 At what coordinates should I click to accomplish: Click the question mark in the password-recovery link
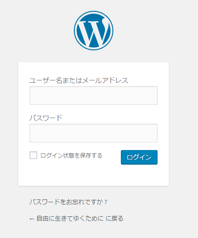point(106,202)
